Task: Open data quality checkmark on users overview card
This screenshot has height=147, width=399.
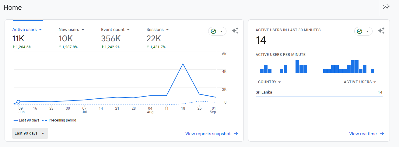Action: (217, 31)
